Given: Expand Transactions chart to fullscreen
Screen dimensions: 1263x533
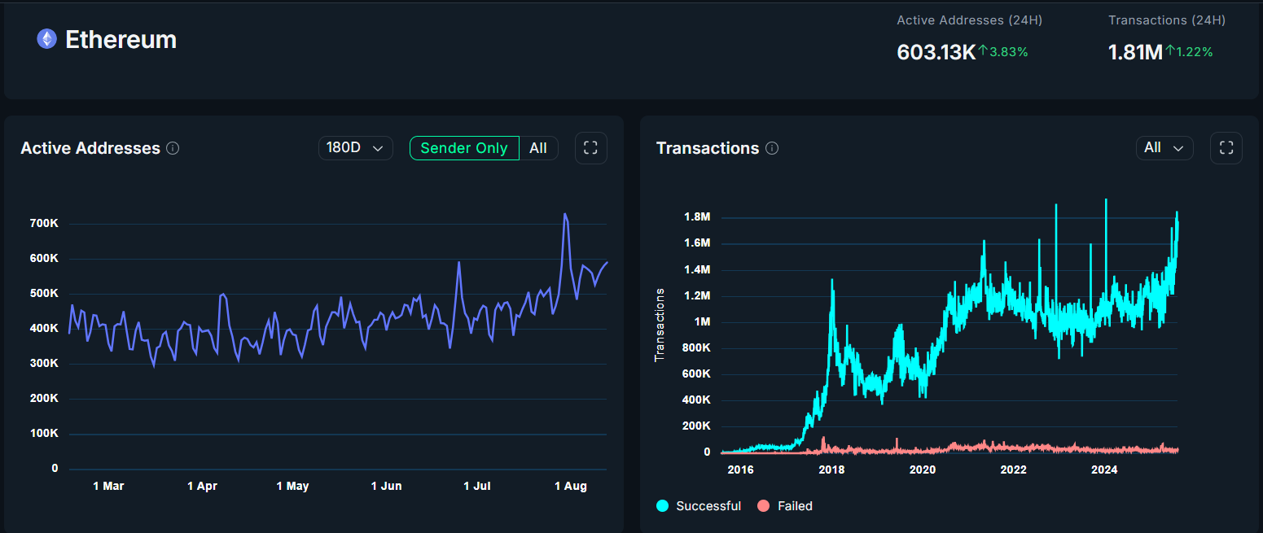Looking at the screenshot, I should tap(1226, 148).
